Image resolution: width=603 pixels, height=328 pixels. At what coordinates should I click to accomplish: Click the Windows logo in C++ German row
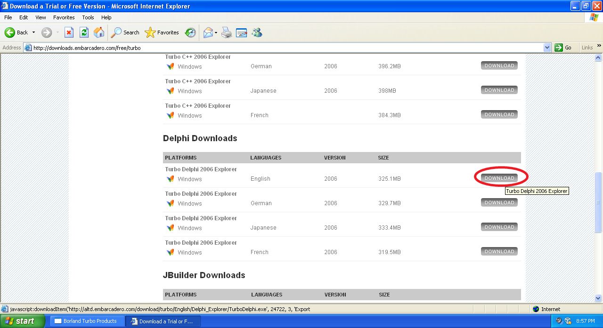[170, 66]
